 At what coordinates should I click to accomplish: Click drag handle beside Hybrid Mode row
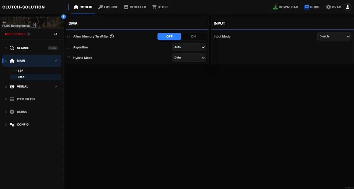click(x=69, y=58)
